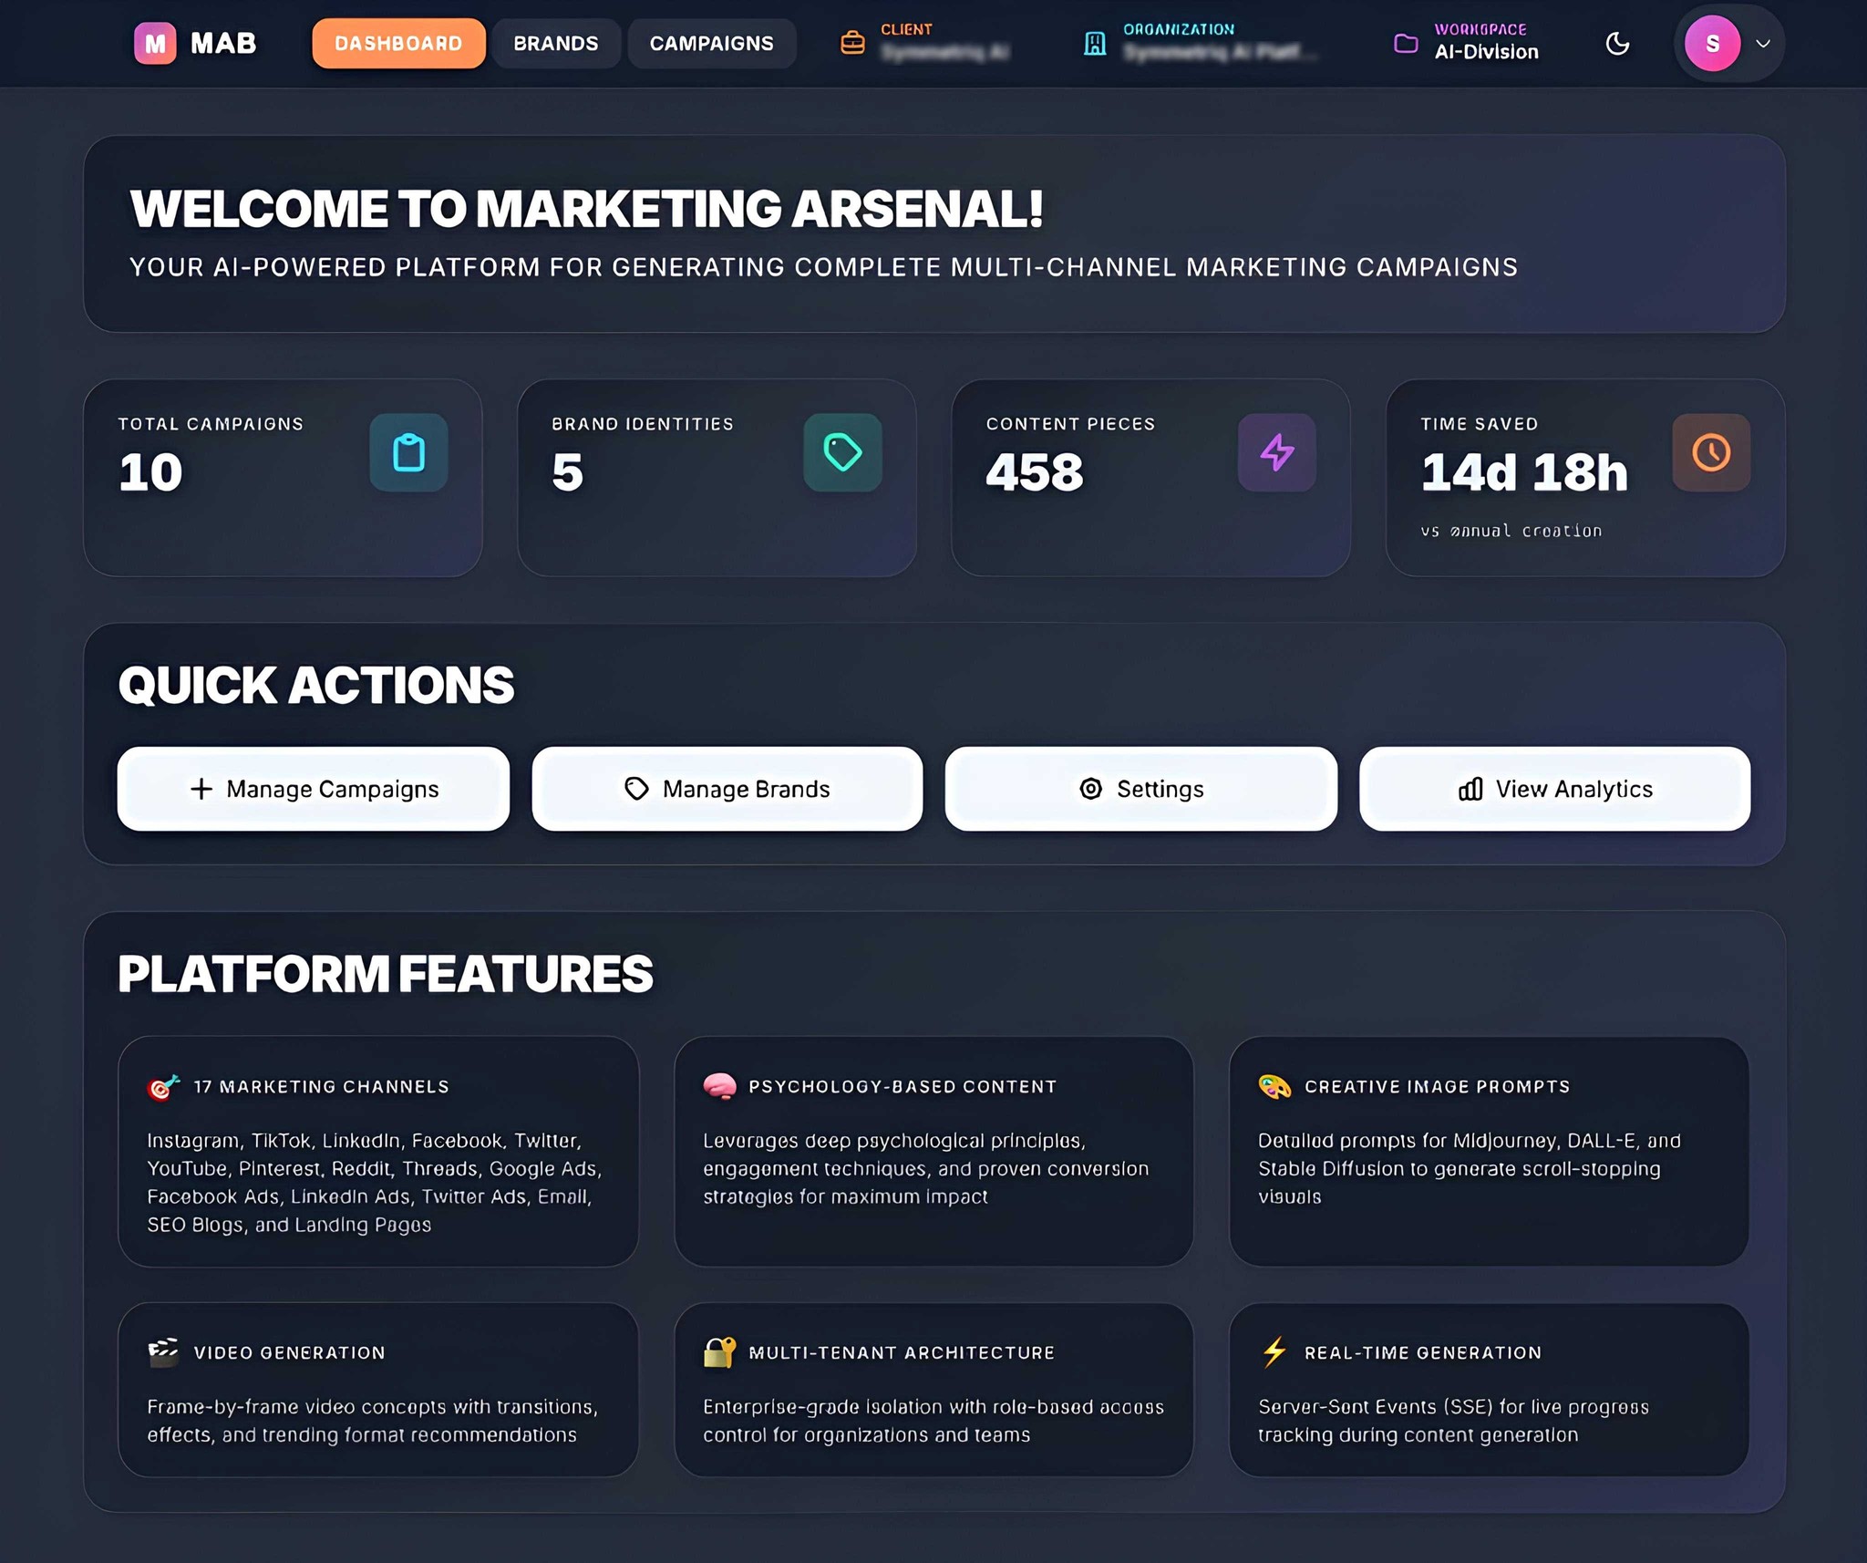Click the circular profile avatar
This screenshot has height=1563, width=1867.
[1714, 43]
